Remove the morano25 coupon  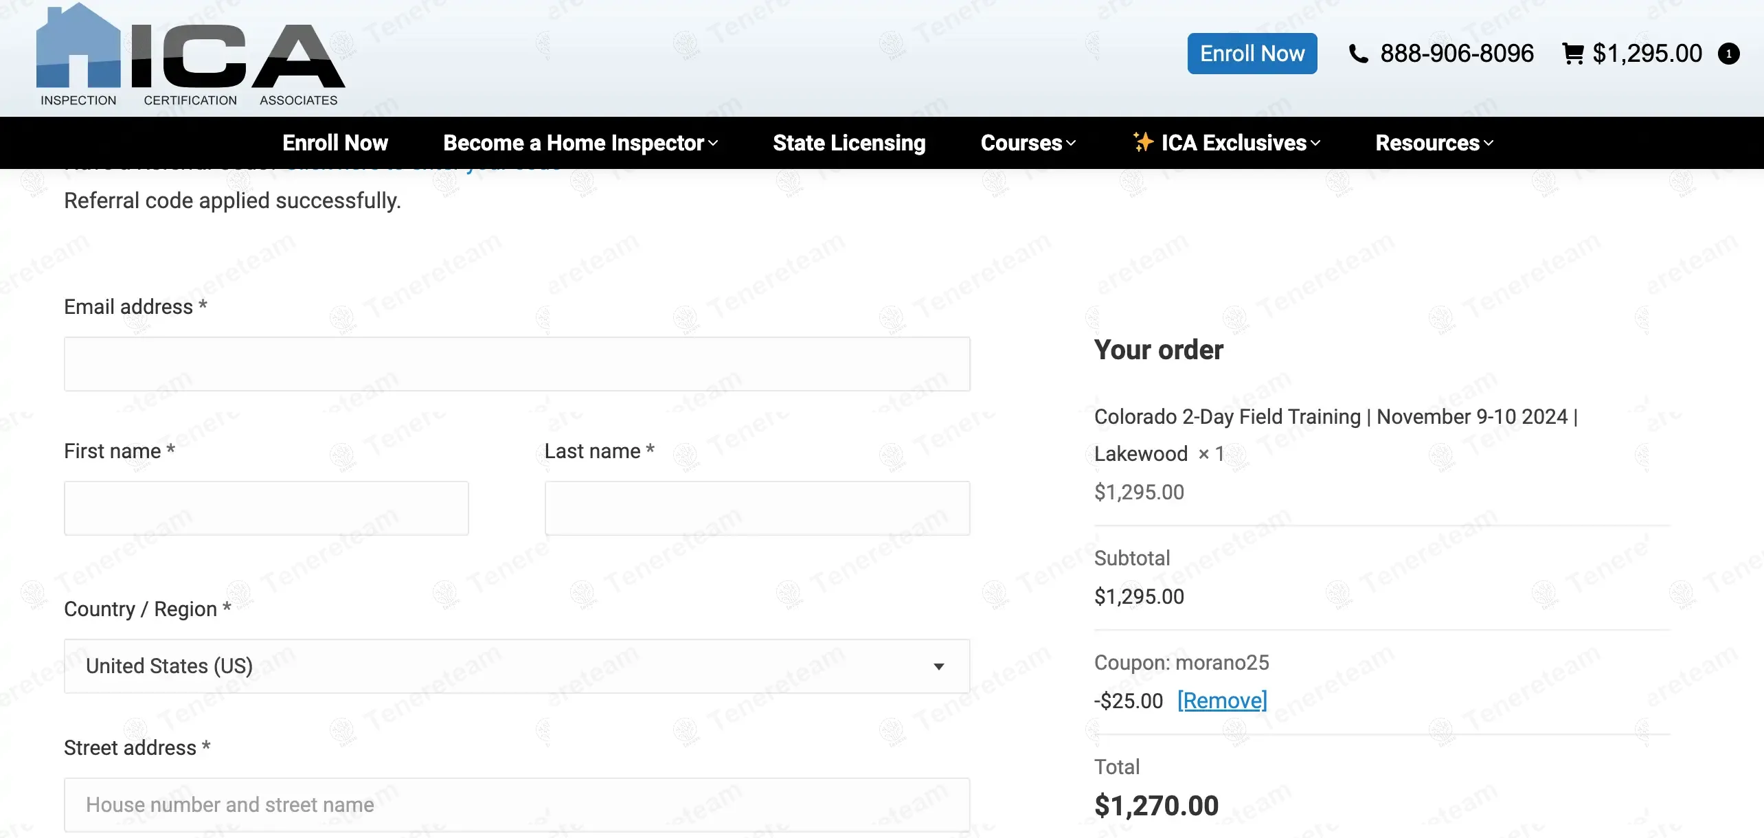[1221, 701]
